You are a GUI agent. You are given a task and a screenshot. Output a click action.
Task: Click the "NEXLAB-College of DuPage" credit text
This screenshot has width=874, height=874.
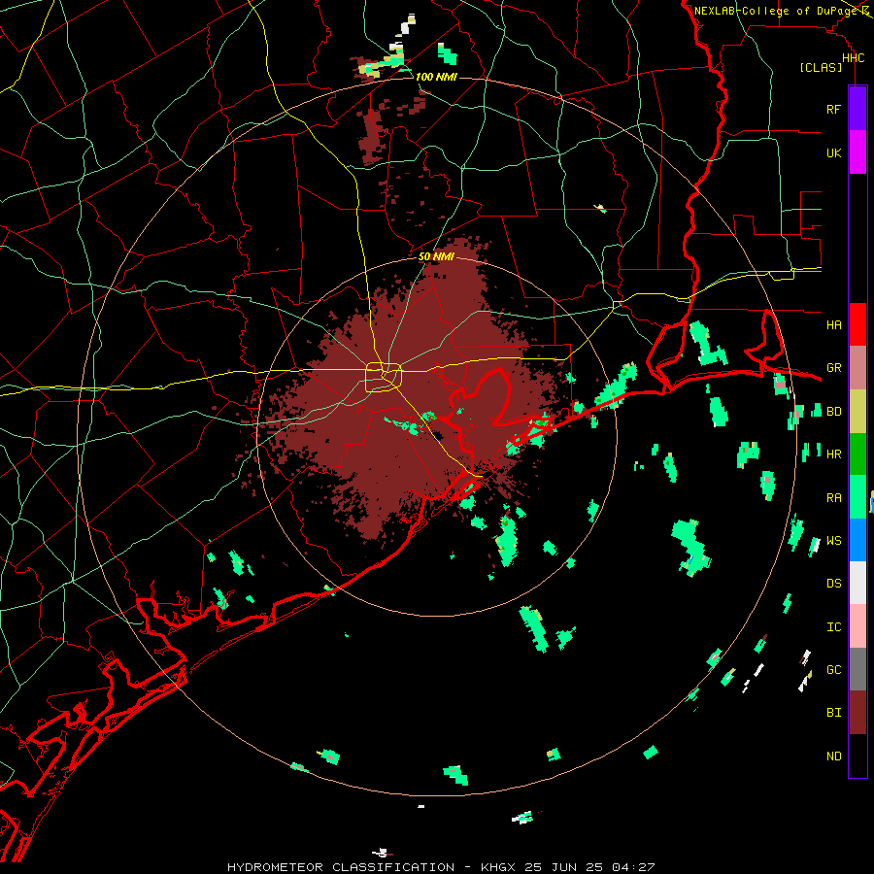(x=778, y=11)
